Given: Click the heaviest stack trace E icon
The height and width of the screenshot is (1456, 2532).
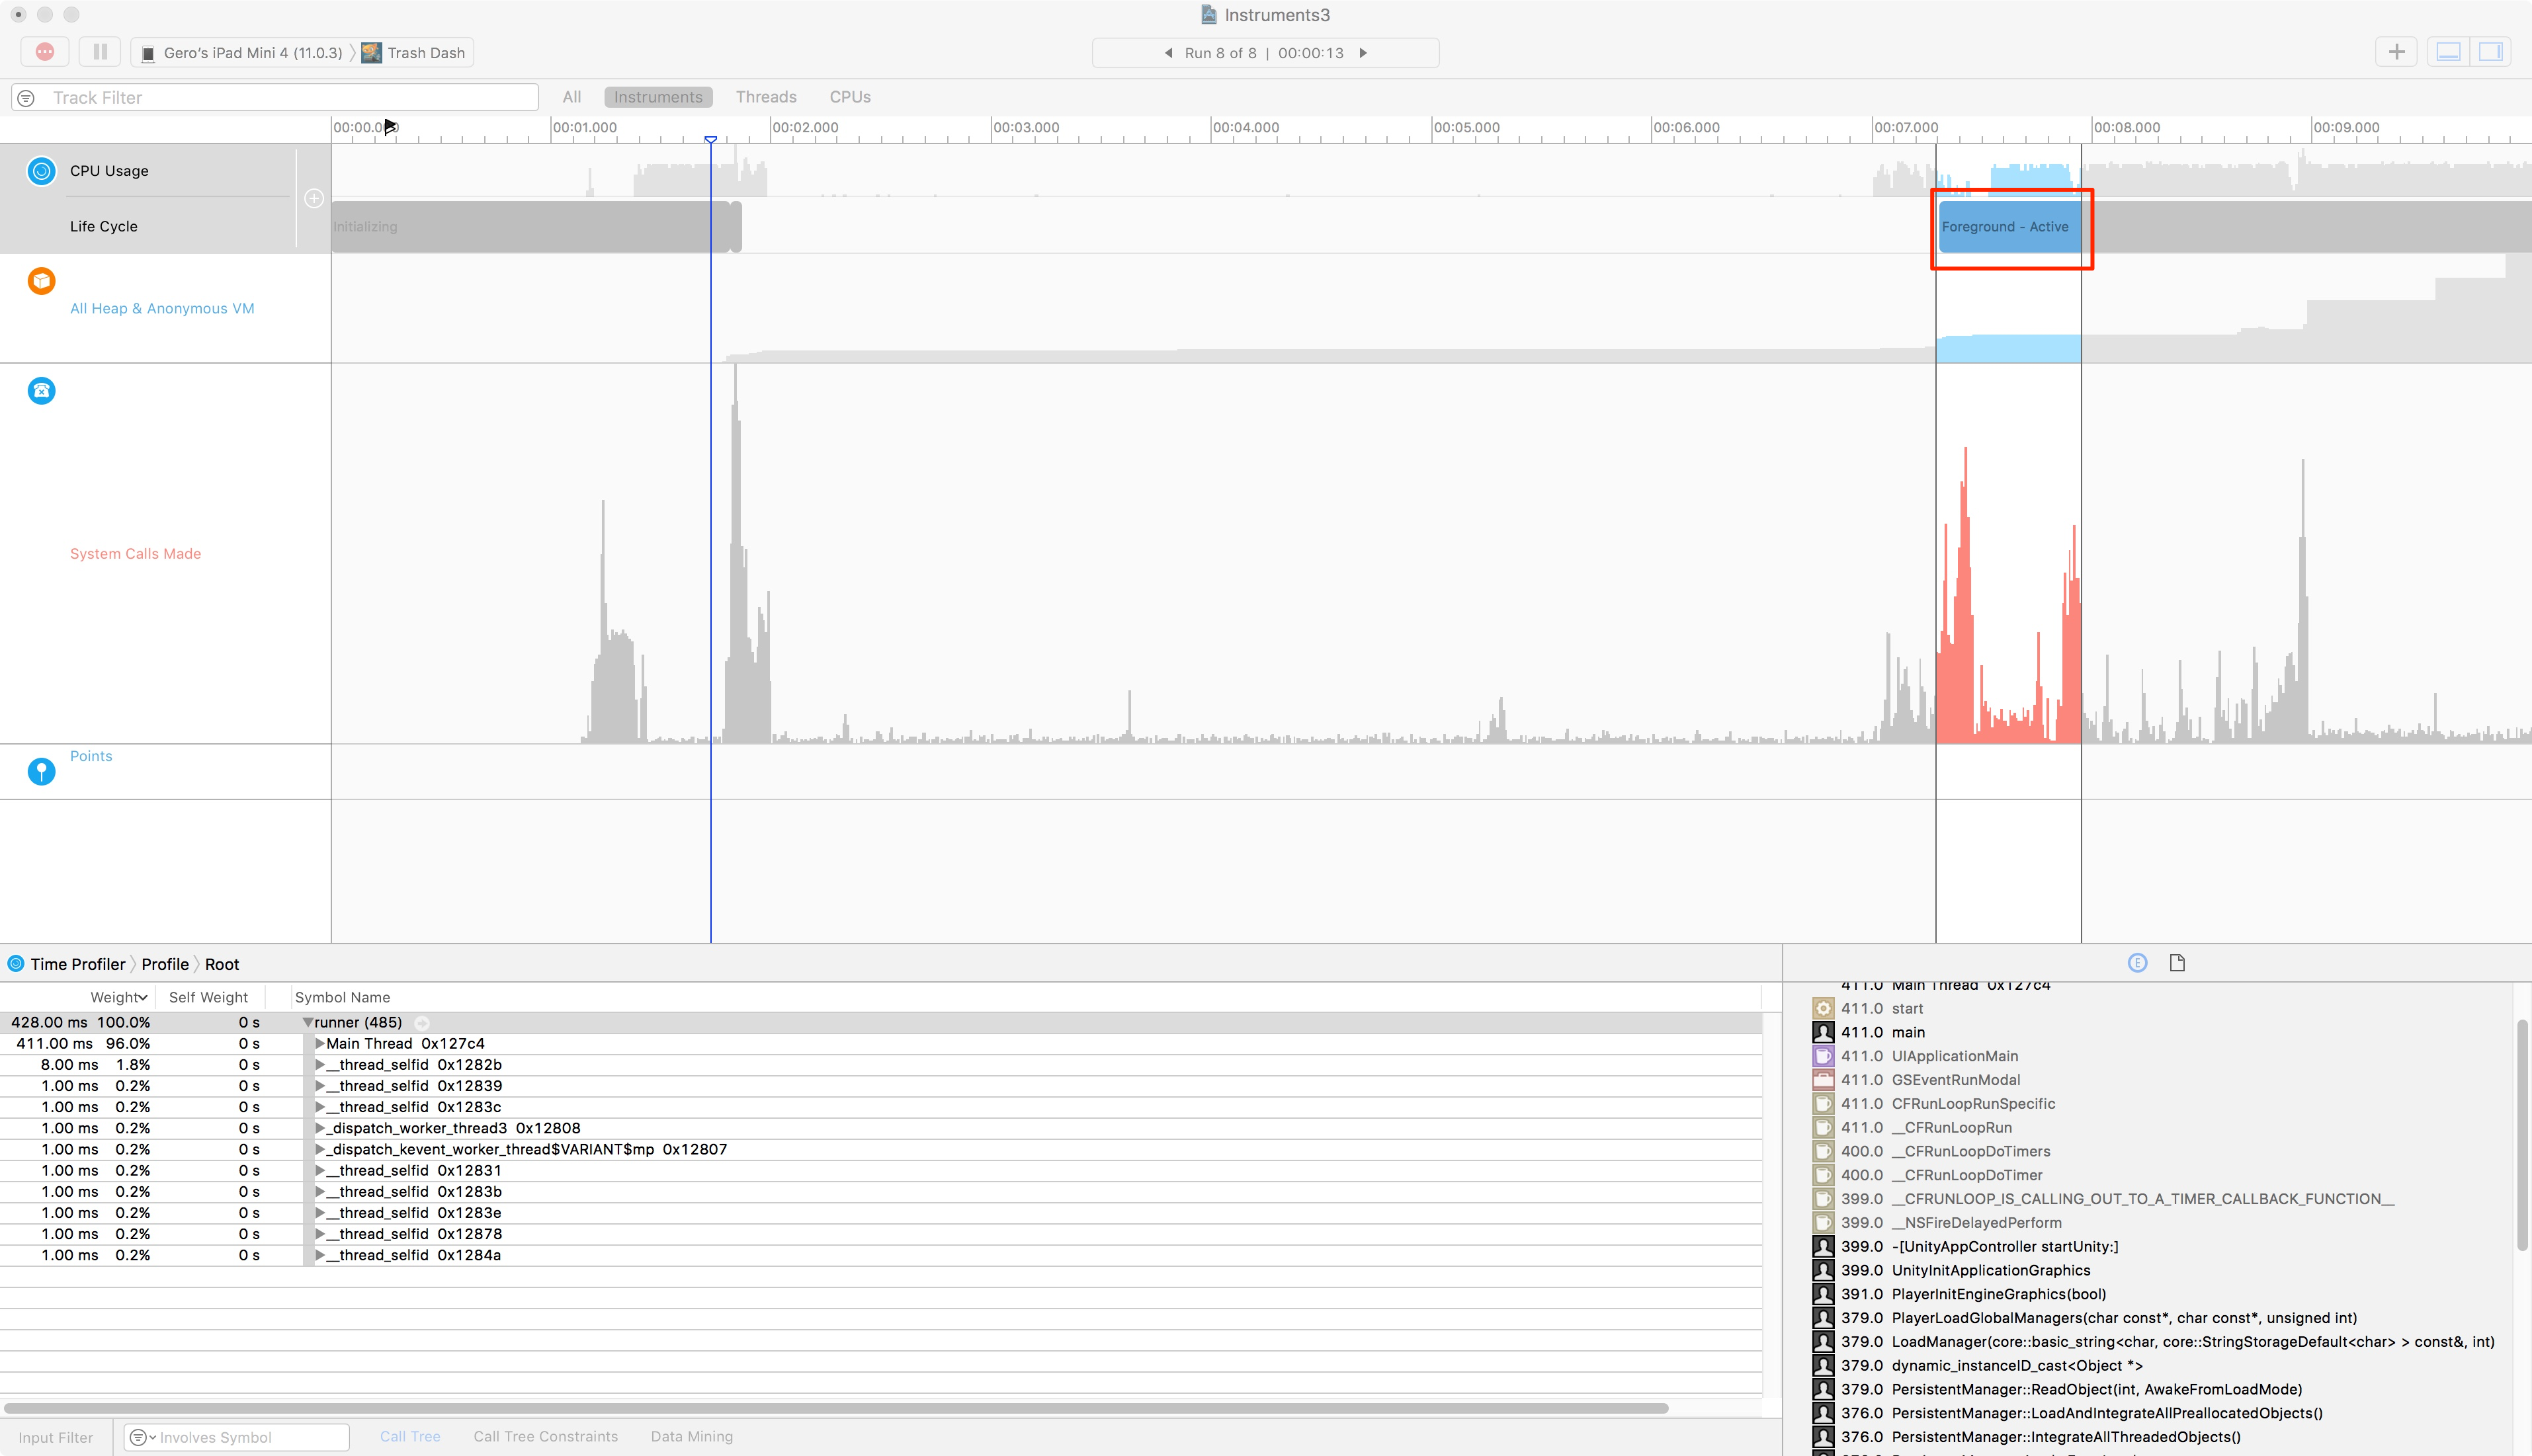Looking at the screenshot, I should [x=2137, y=962].
